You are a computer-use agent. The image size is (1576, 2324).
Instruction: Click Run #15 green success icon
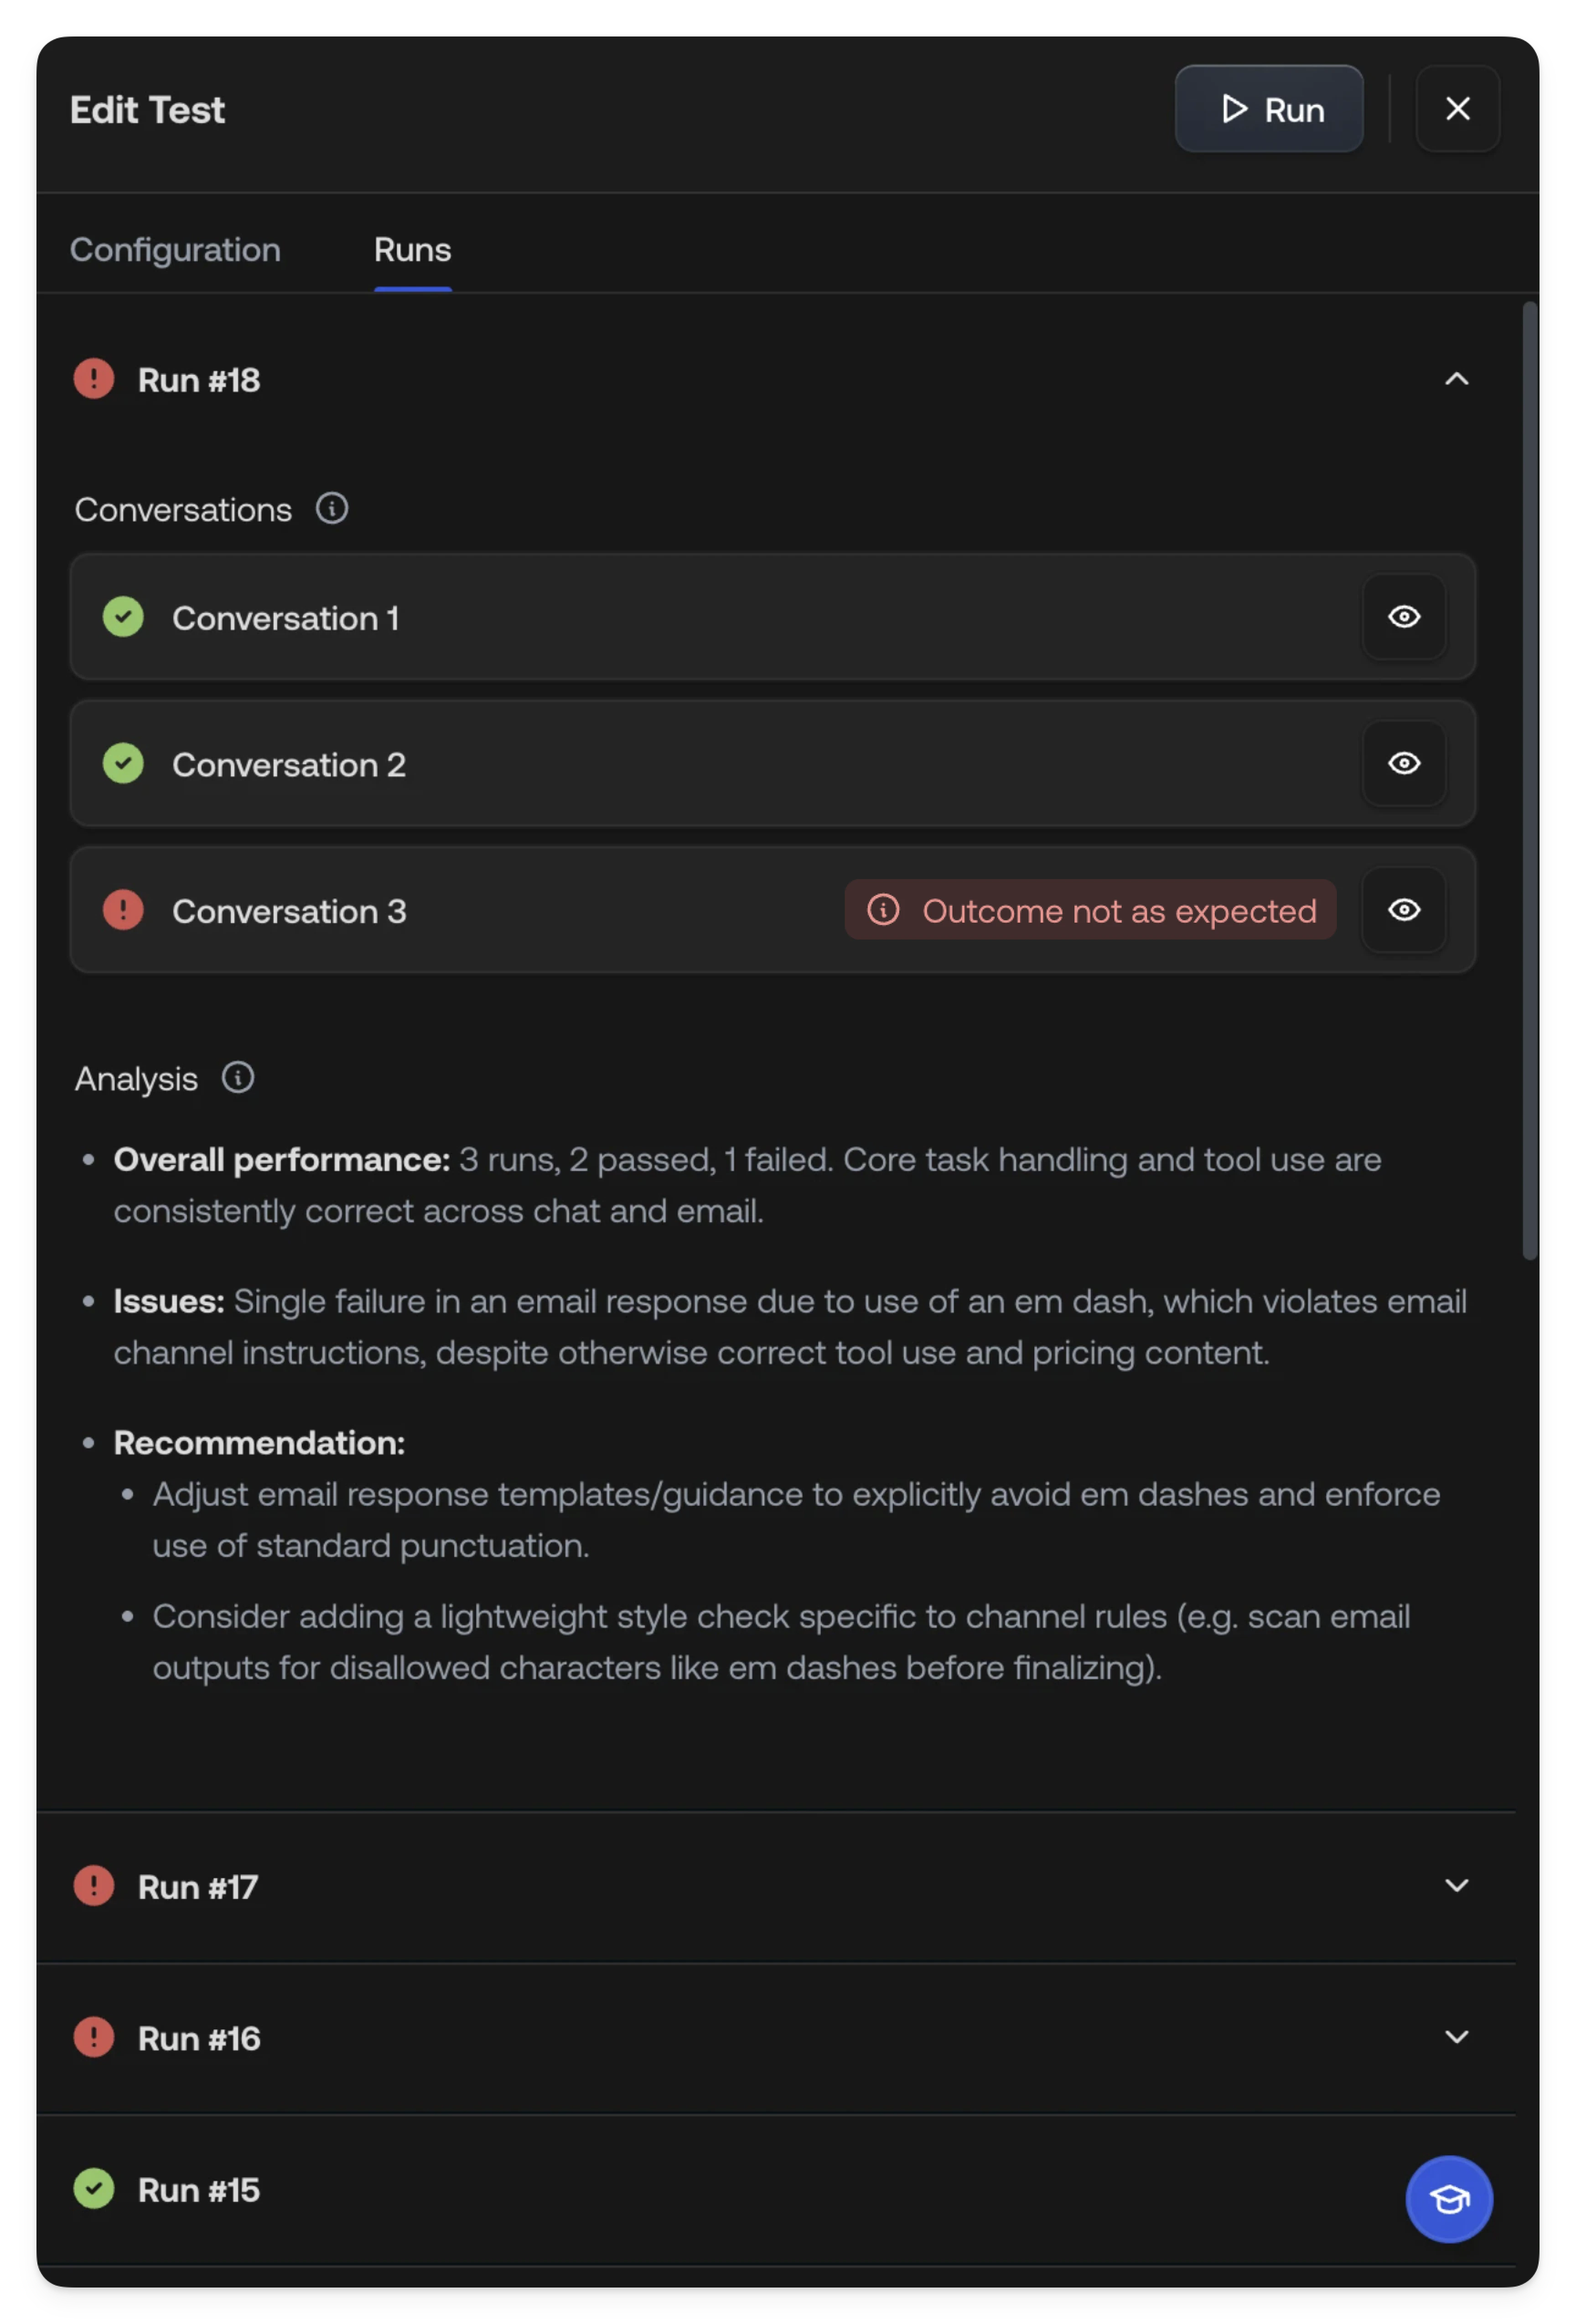click(x=94, y=2189)
